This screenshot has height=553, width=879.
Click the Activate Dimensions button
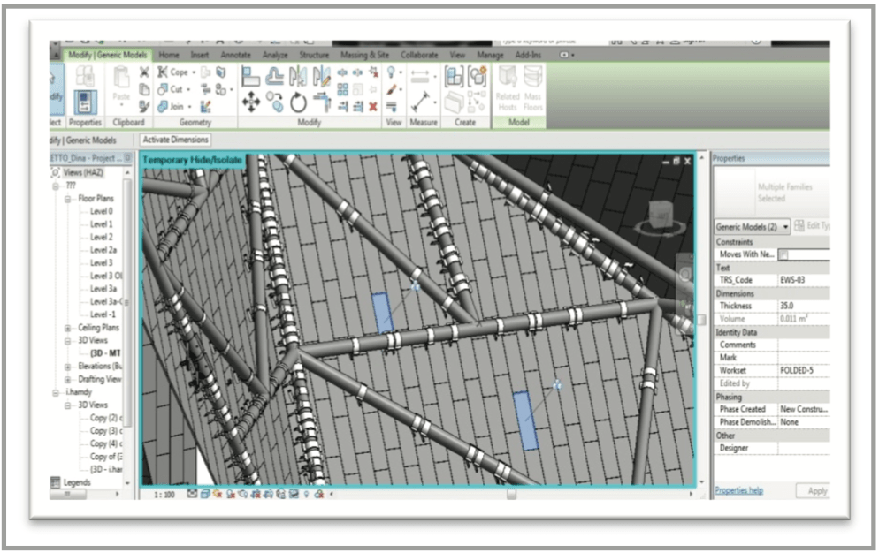(x=175, y=140)
